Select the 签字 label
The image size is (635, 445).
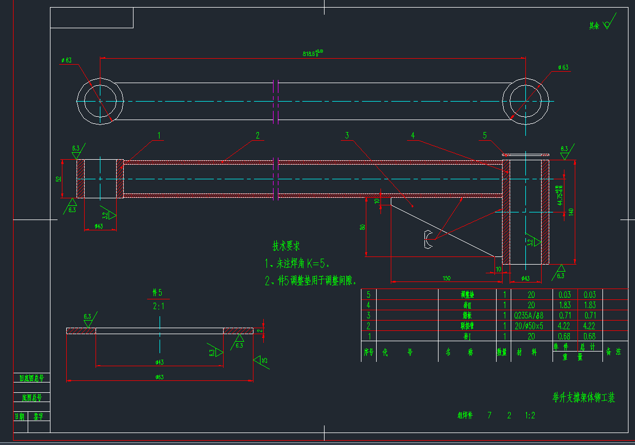click(39, 416)
